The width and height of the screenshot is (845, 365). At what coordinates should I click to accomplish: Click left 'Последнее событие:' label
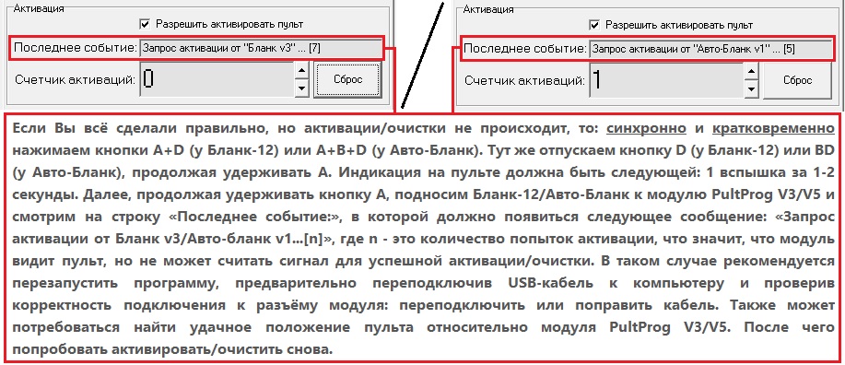[x=76, y=48]
